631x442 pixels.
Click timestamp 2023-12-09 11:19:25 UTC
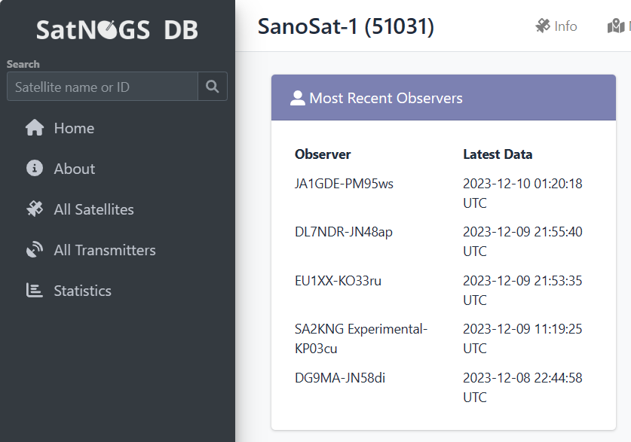[522, 338]
